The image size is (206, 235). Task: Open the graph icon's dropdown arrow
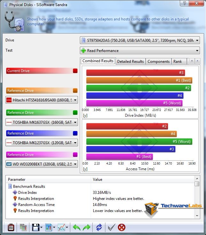67,227
